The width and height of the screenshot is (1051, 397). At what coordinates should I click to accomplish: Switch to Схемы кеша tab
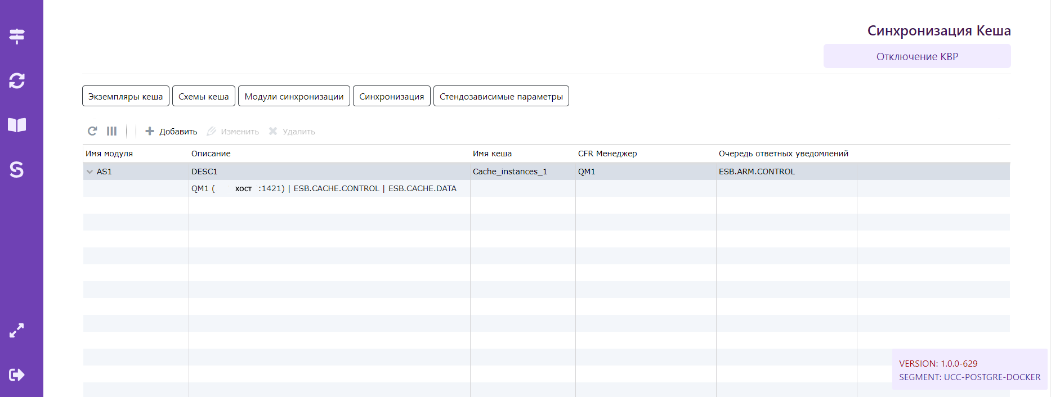[x=203, y=96]
